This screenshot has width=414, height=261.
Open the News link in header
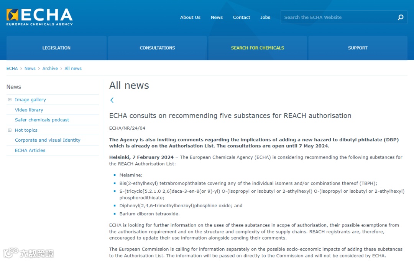pos(217,17)
